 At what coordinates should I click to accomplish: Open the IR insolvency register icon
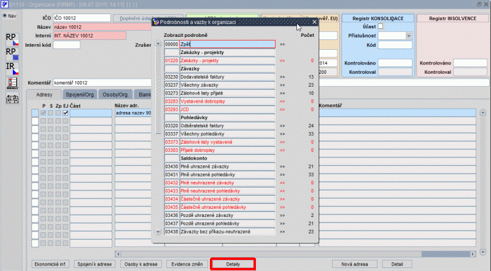[12, 69]
